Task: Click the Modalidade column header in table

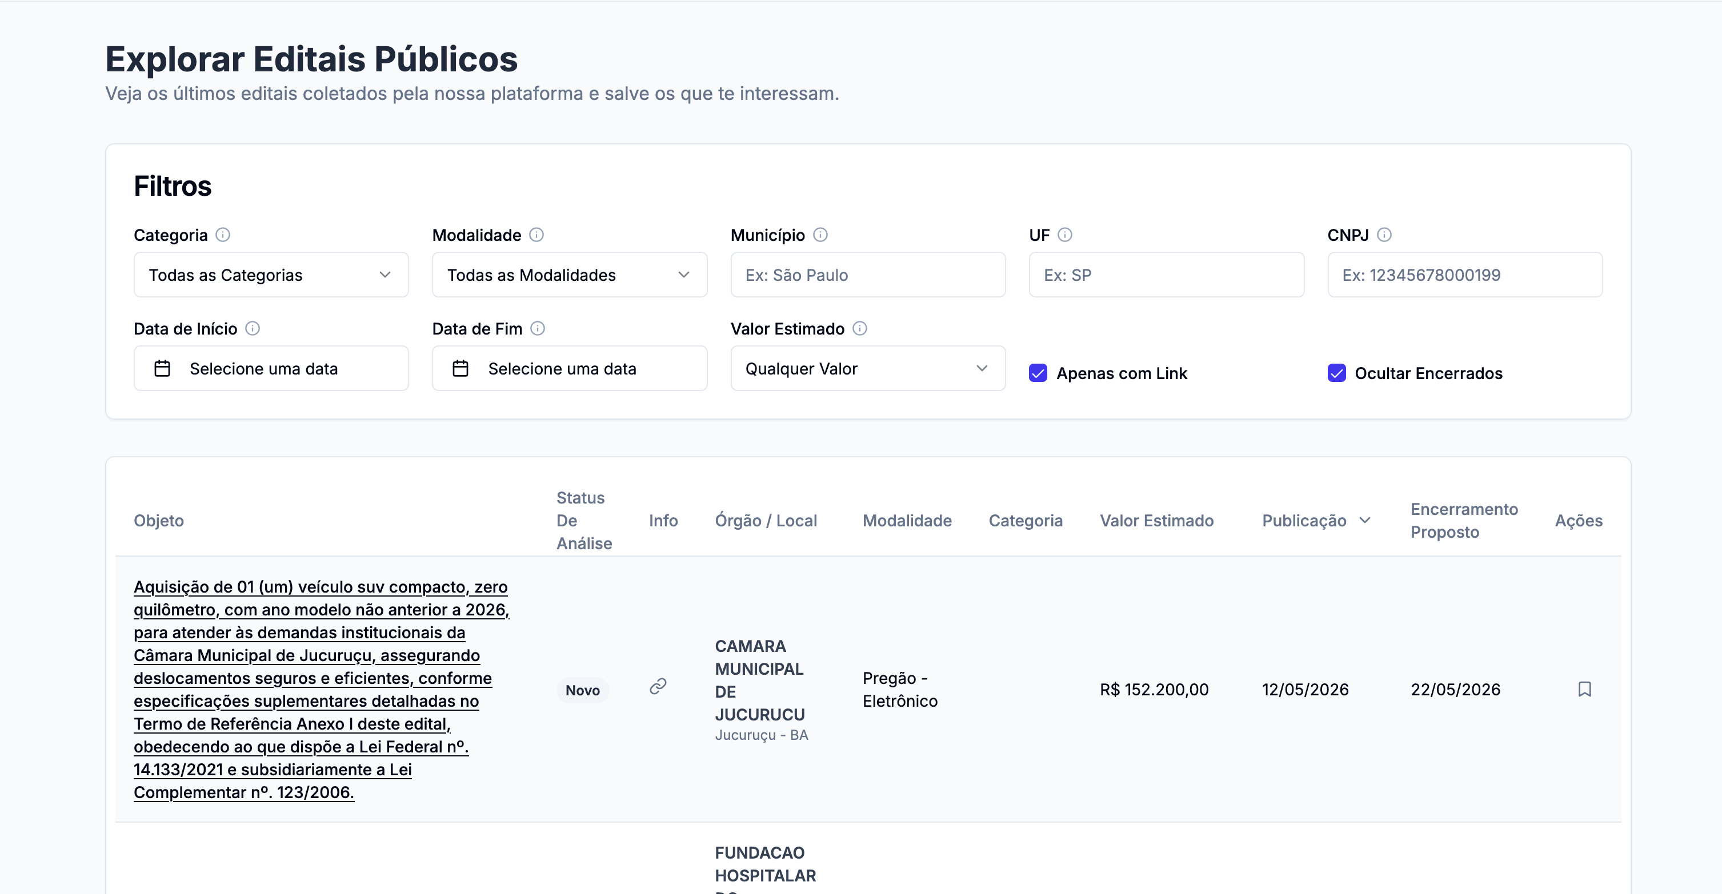Action: [x=907, y=521]
